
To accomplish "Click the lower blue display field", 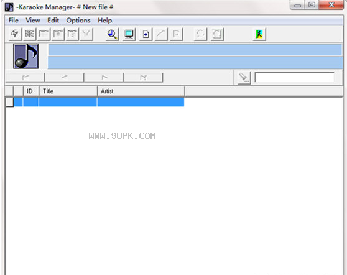I will coord(195,63).
